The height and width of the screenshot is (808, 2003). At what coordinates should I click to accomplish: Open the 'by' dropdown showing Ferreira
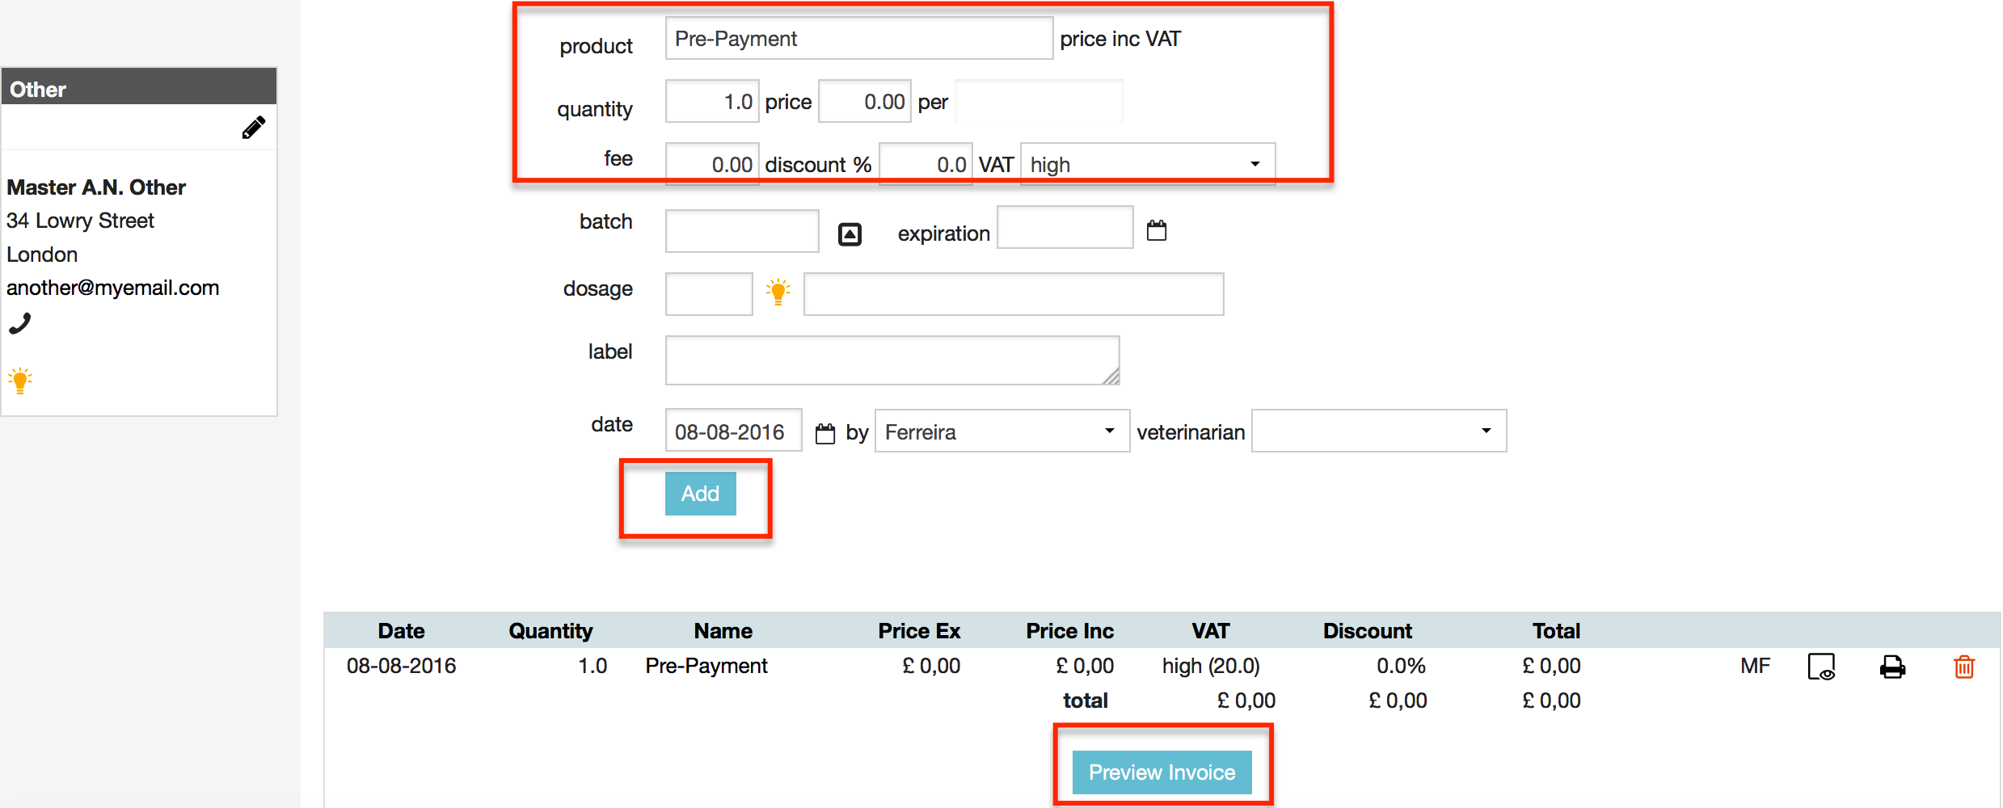pyautogui.click(x=1001, y=431)
